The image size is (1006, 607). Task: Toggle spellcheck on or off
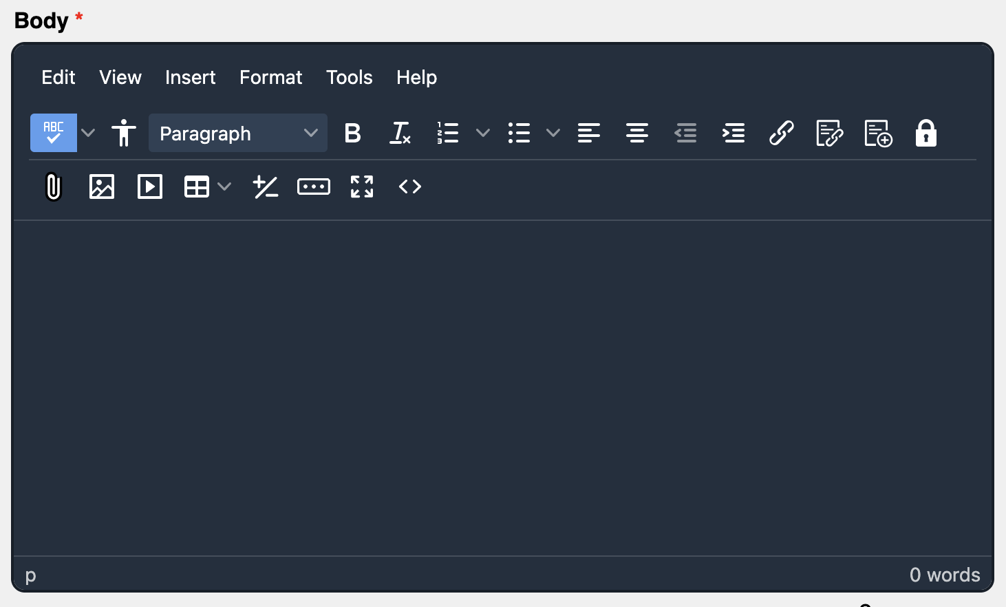pos(53,133)
